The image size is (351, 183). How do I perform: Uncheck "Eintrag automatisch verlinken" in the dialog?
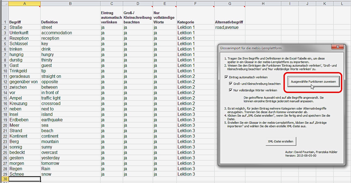point(226,77)
